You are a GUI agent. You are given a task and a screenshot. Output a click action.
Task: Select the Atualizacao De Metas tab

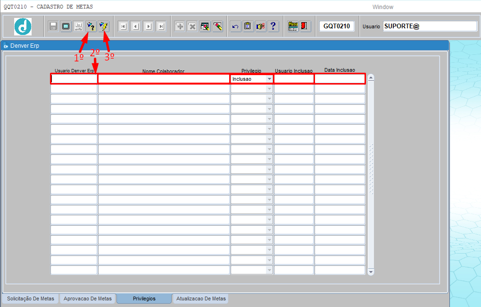pyautogui.click(x=201, y=299)
